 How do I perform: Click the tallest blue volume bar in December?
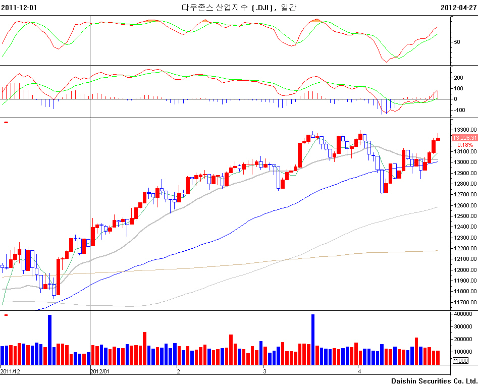(49, 339)
